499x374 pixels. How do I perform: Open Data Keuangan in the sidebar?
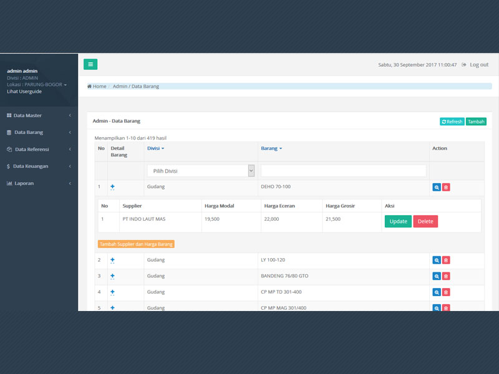[x=39, y=166]
